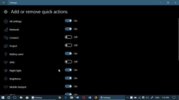
Task: Click the 'Battery saver' label
Action: coord(17,54)
